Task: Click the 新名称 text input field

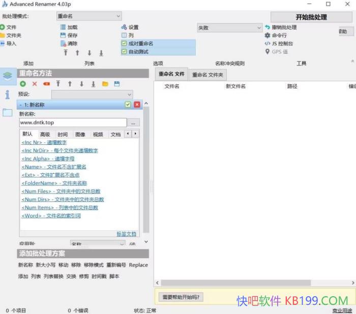Action: (x=72, y=122)
